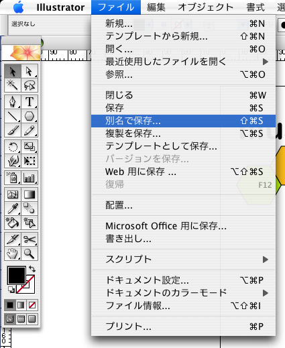Select the Live Paint Selection tool
The width and height of the screenshot is (285, 348).
point(30,223)
